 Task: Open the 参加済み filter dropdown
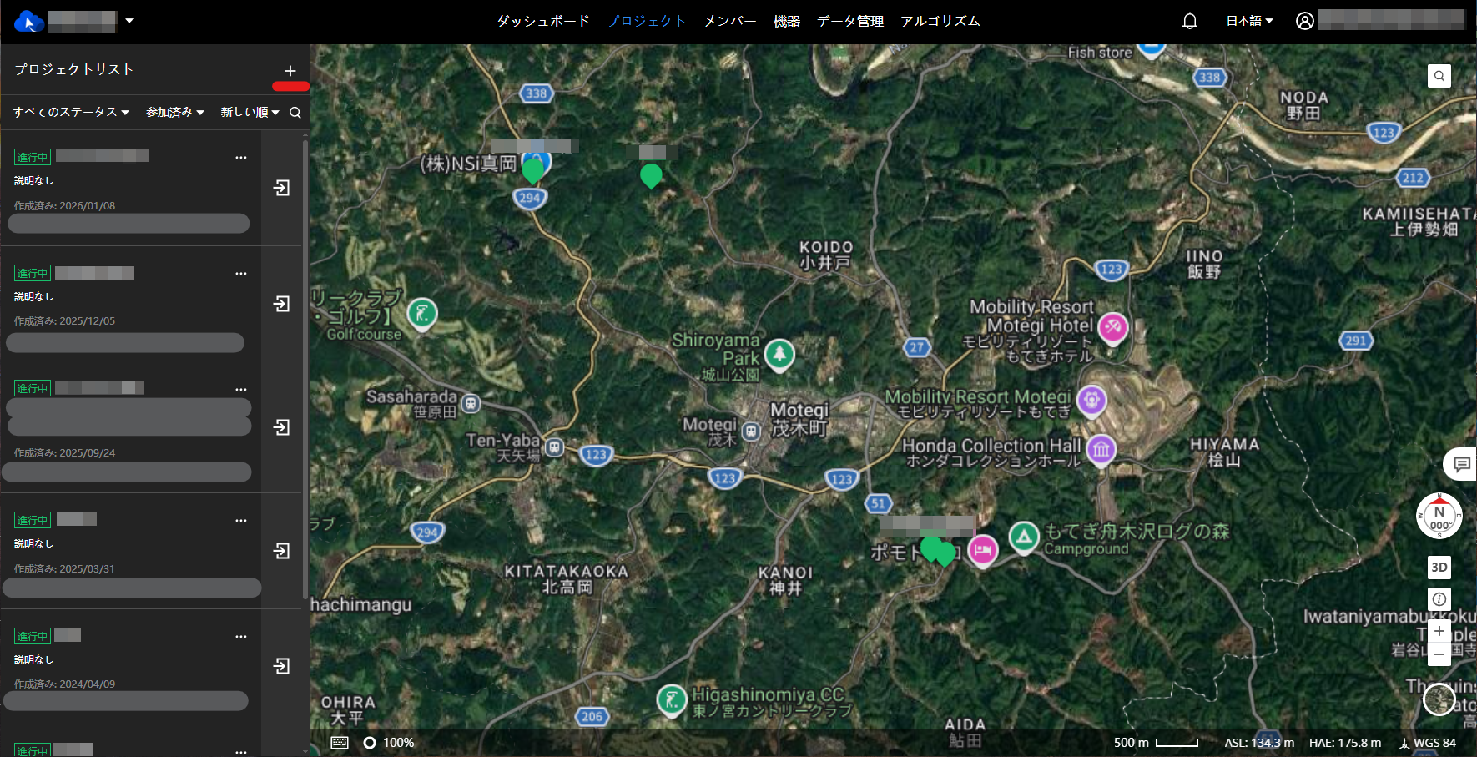pyautogui.click(x=175, y=112)
